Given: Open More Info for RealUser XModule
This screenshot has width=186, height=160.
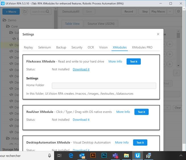Looking at the screenshot, I should tap(123, 112).
